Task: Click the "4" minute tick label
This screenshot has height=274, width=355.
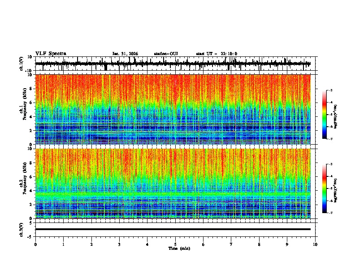Action: pyautogui.click(x=147, y=244)
